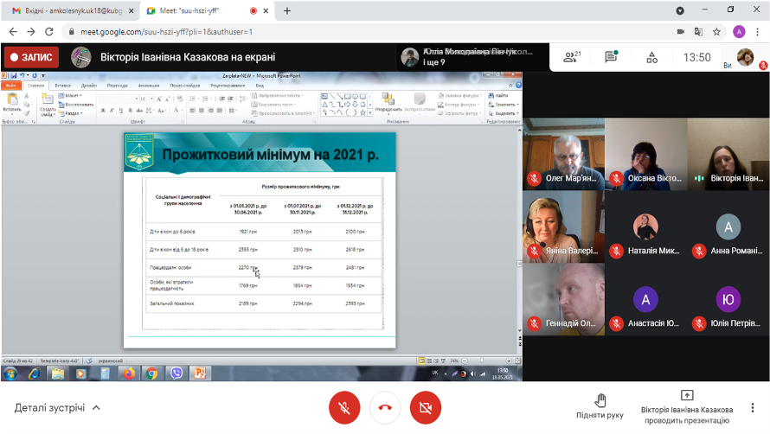Open the Chrome profile avatar
Image resolution: width=770 pixels, height=434 pixels.
pyautogui.click(x=739, y=32)
